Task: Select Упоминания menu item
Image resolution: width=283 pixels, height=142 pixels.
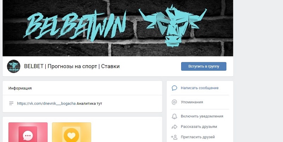Action: pyautogui.click(x=192, y=102)
